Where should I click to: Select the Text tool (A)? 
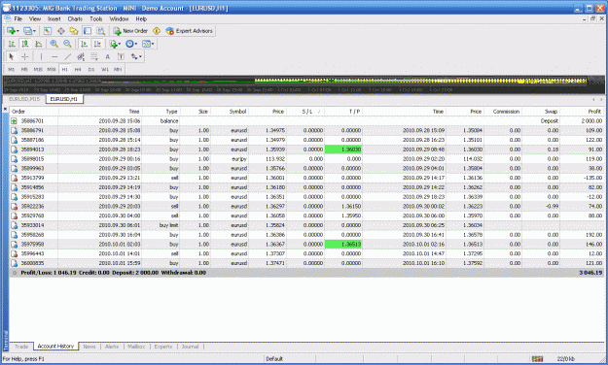[x=107, y=56]
